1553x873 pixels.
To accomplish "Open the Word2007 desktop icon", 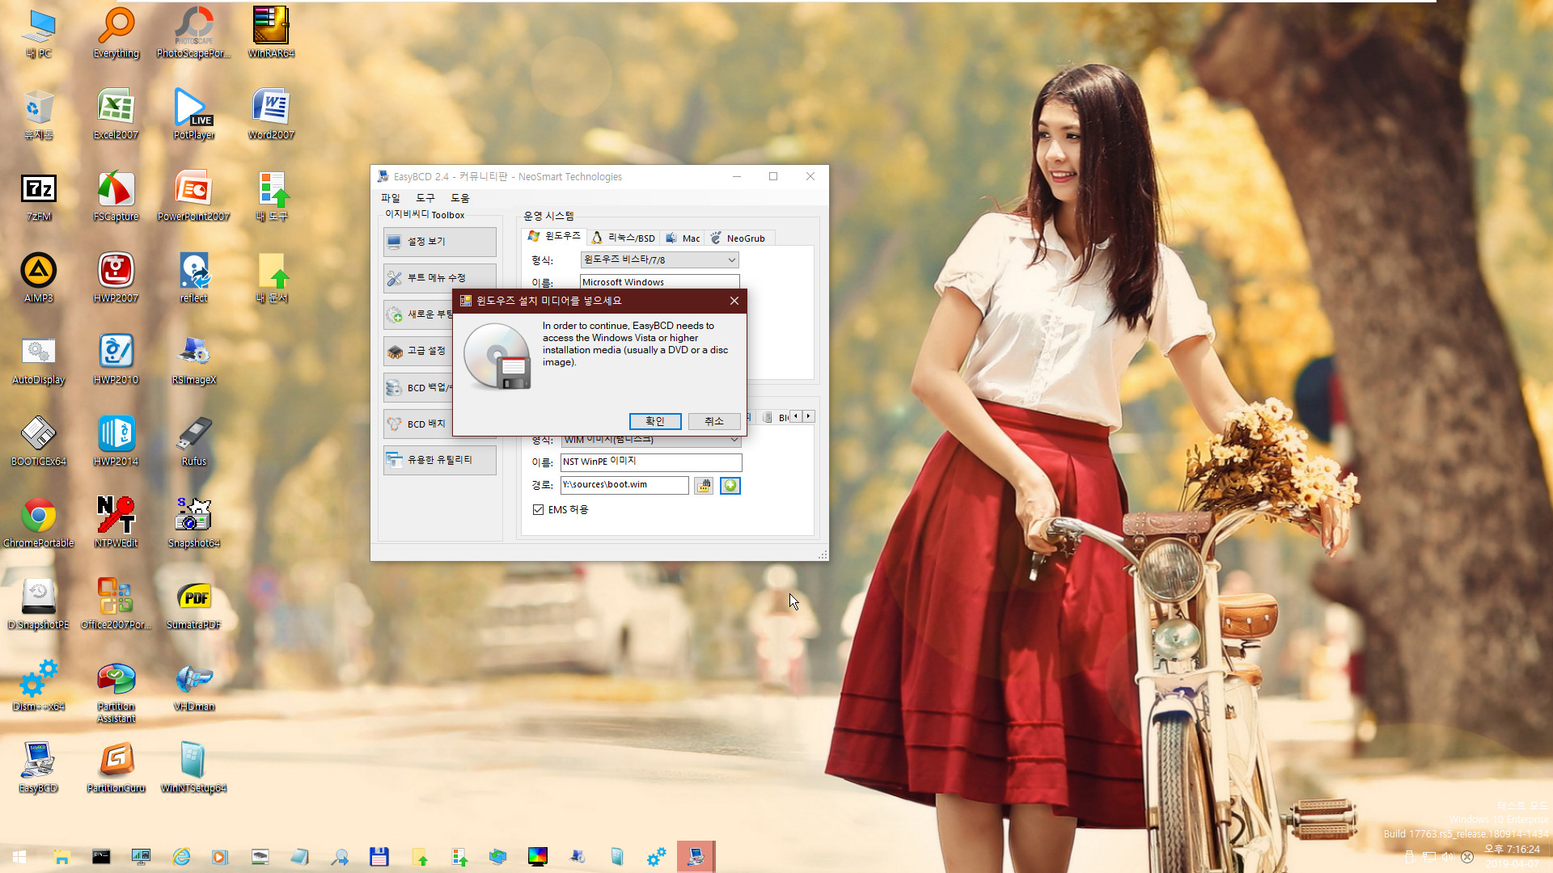I will 271,115.
